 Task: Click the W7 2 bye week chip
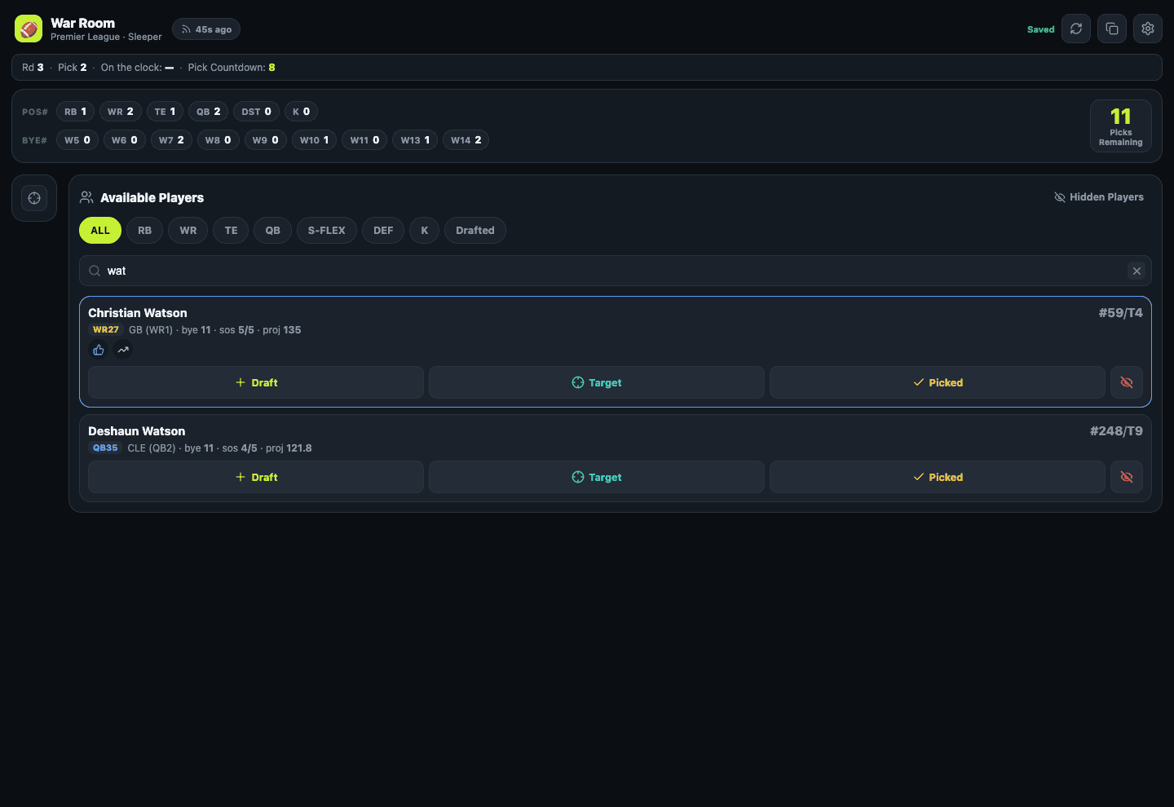point(171,140)
